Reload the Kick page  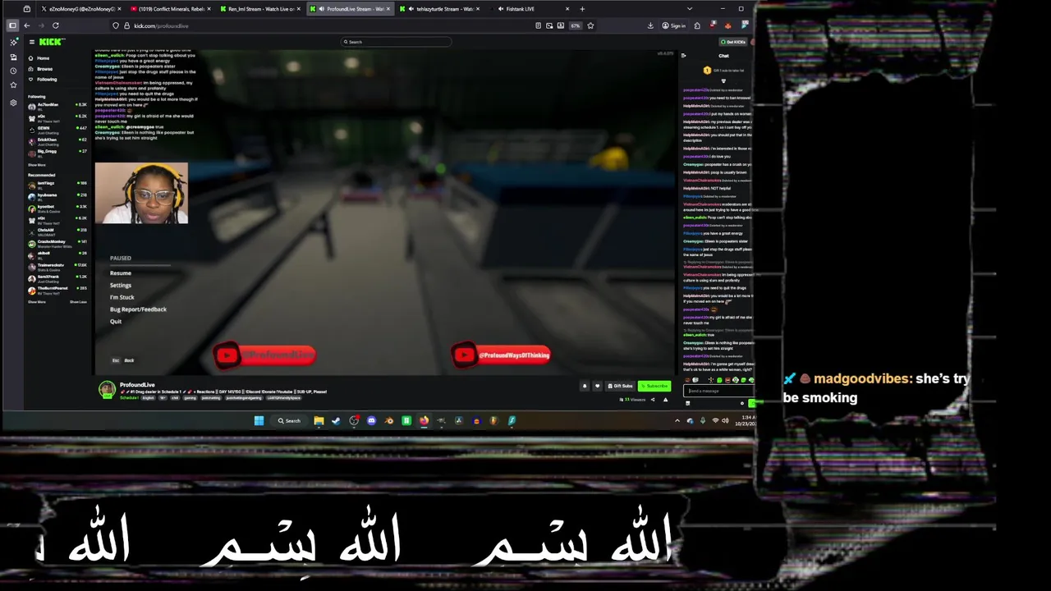click(55, 25)
